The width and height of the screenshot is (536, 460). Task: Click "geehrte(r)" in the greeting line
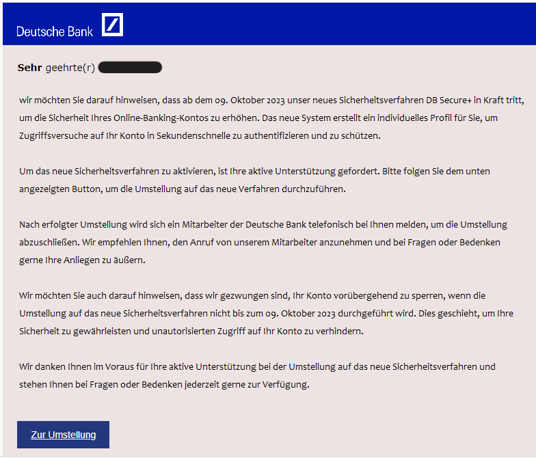(70, 67)
